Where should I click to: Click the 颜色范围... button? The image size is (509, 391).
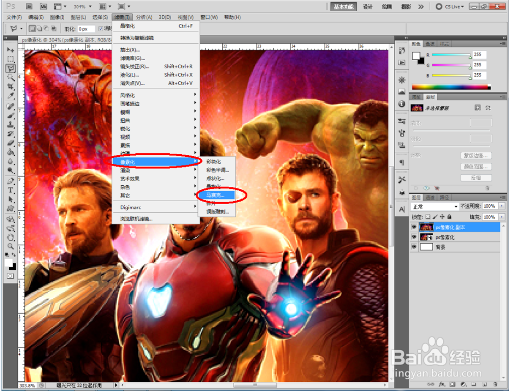[x=476, y=166]
